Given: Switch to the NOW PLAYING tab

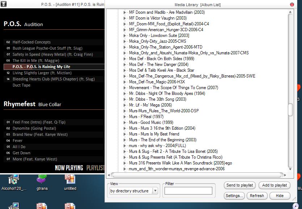Looking at the screenshot, I should click(x=69, y=168).
